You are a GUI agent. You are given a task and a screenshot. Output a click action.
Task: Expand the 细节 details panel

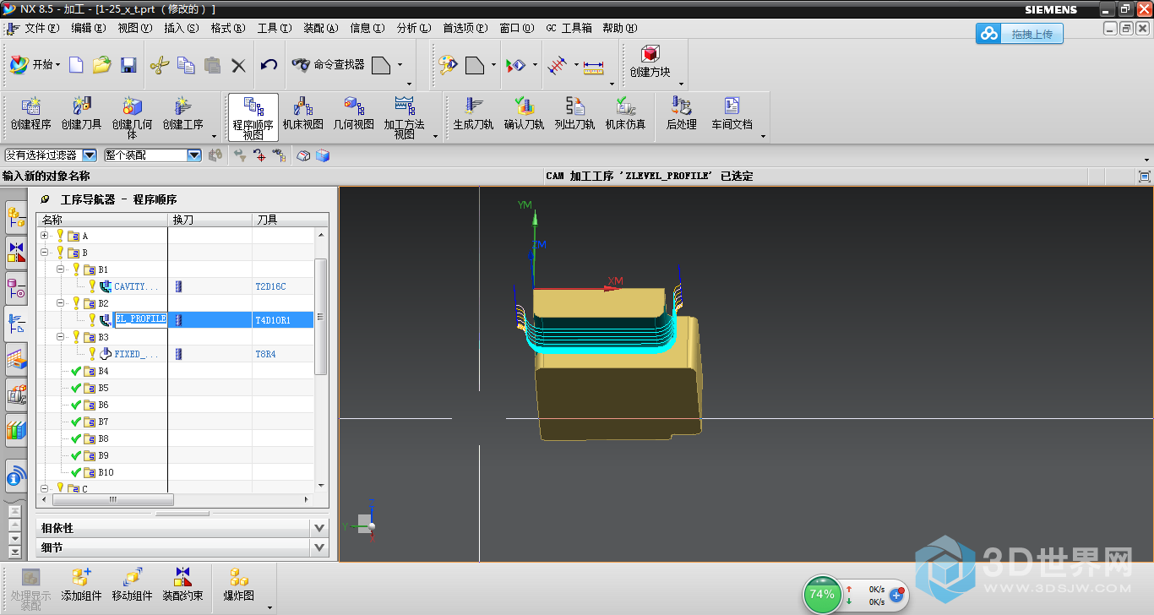point(319,547)
